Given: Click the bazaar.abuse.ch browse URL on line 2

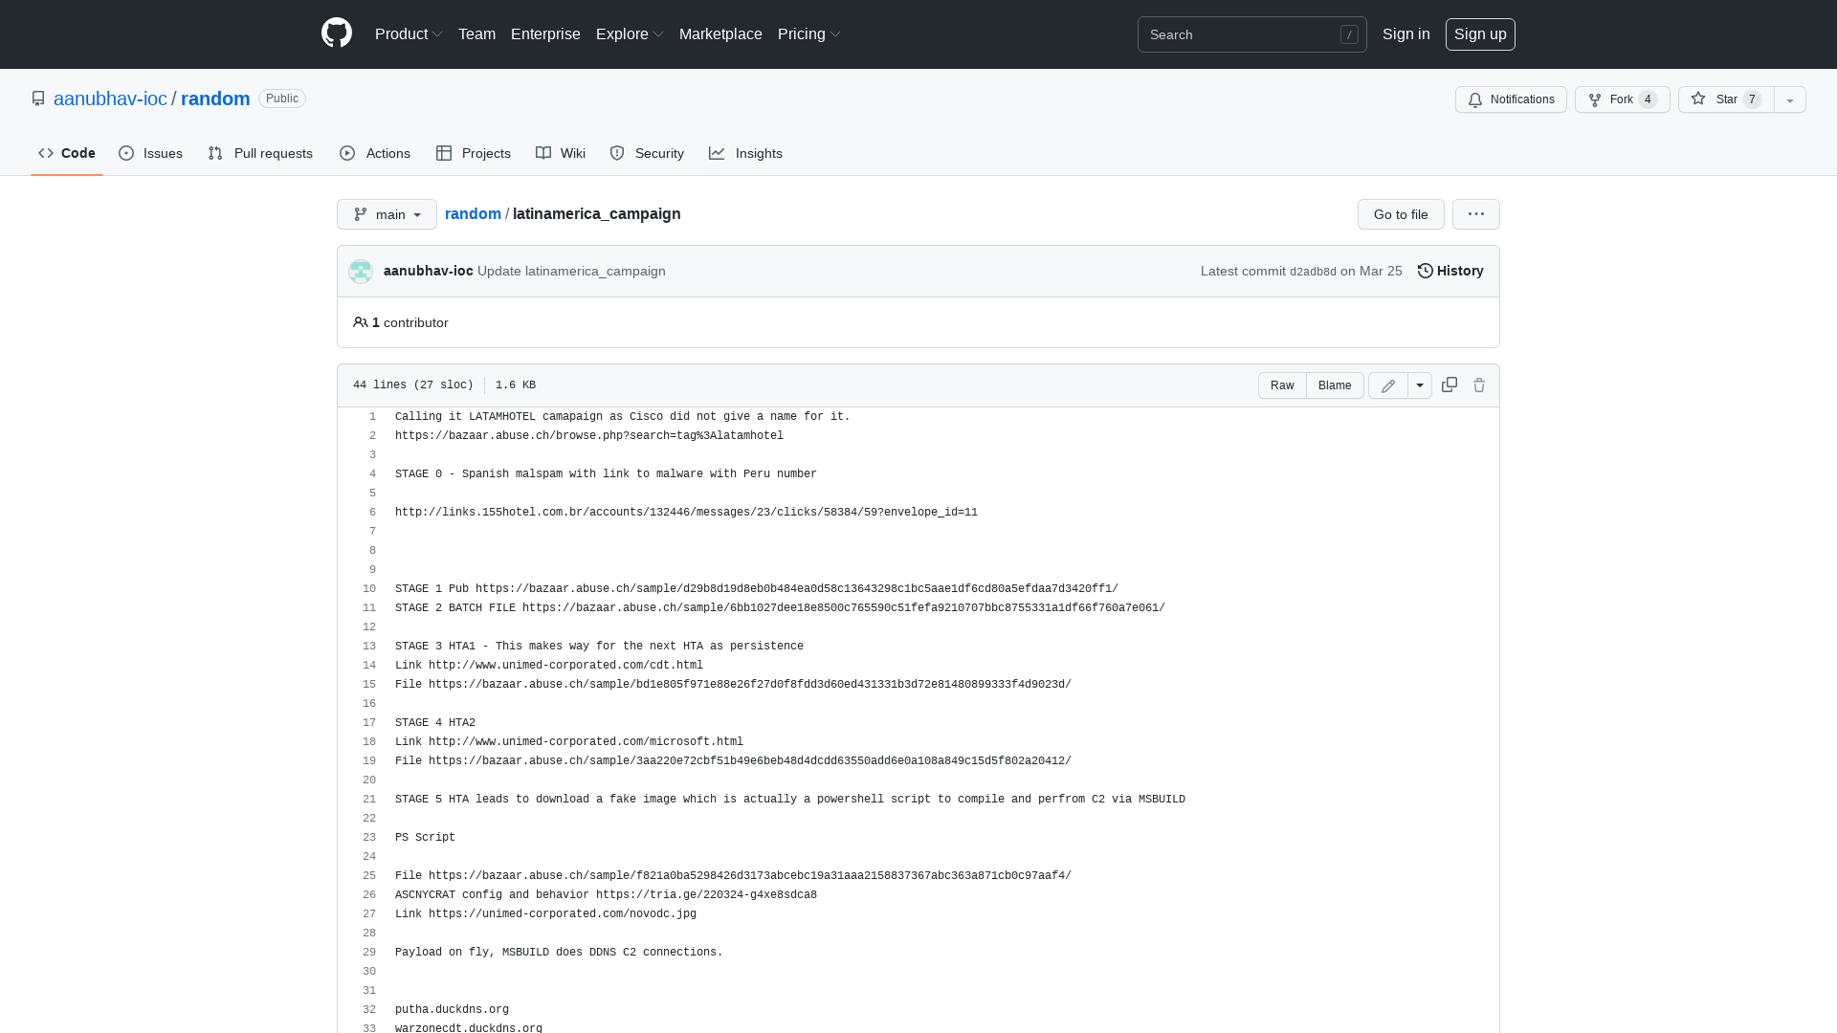Looking at the screenshot, I should click(589, 436).
